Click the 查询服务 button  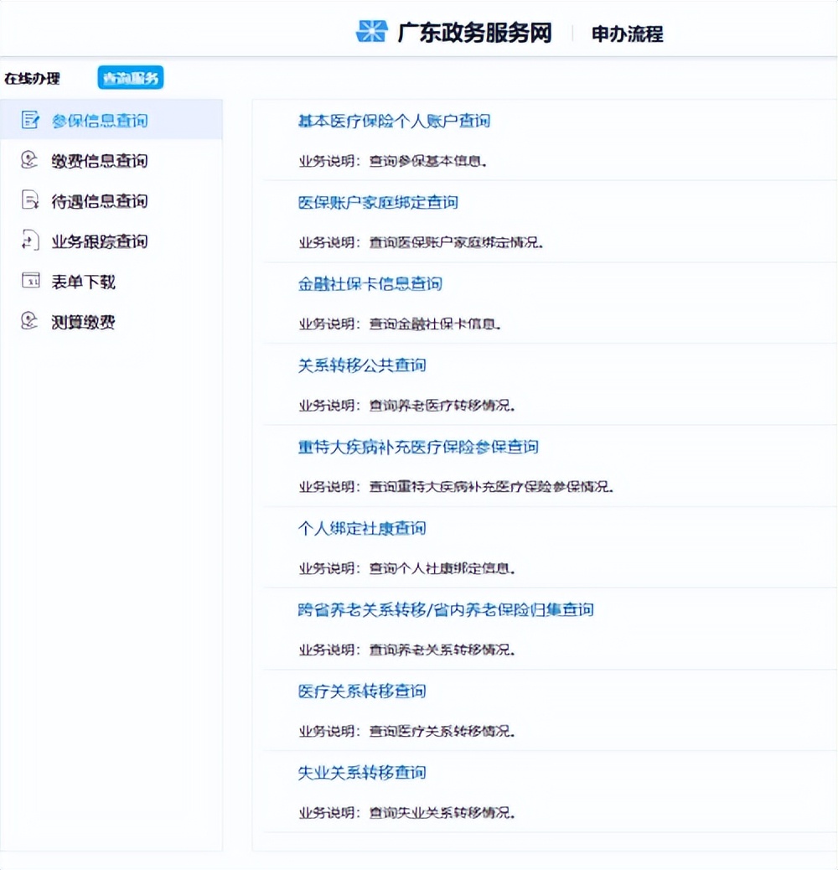(131, 76)
